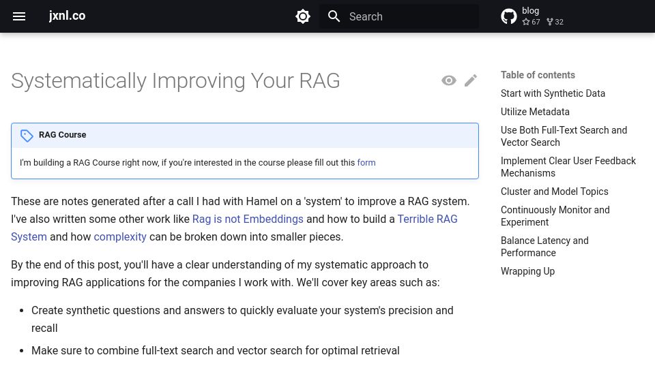The height and width of the screenshot is (368, 655).
Task: Jump to Start with Synthetic Data
Action: [x=553, y=93]
